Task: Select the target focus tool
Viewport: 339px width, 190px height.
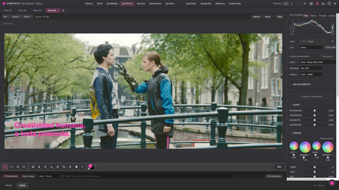Action: (70, 167)
